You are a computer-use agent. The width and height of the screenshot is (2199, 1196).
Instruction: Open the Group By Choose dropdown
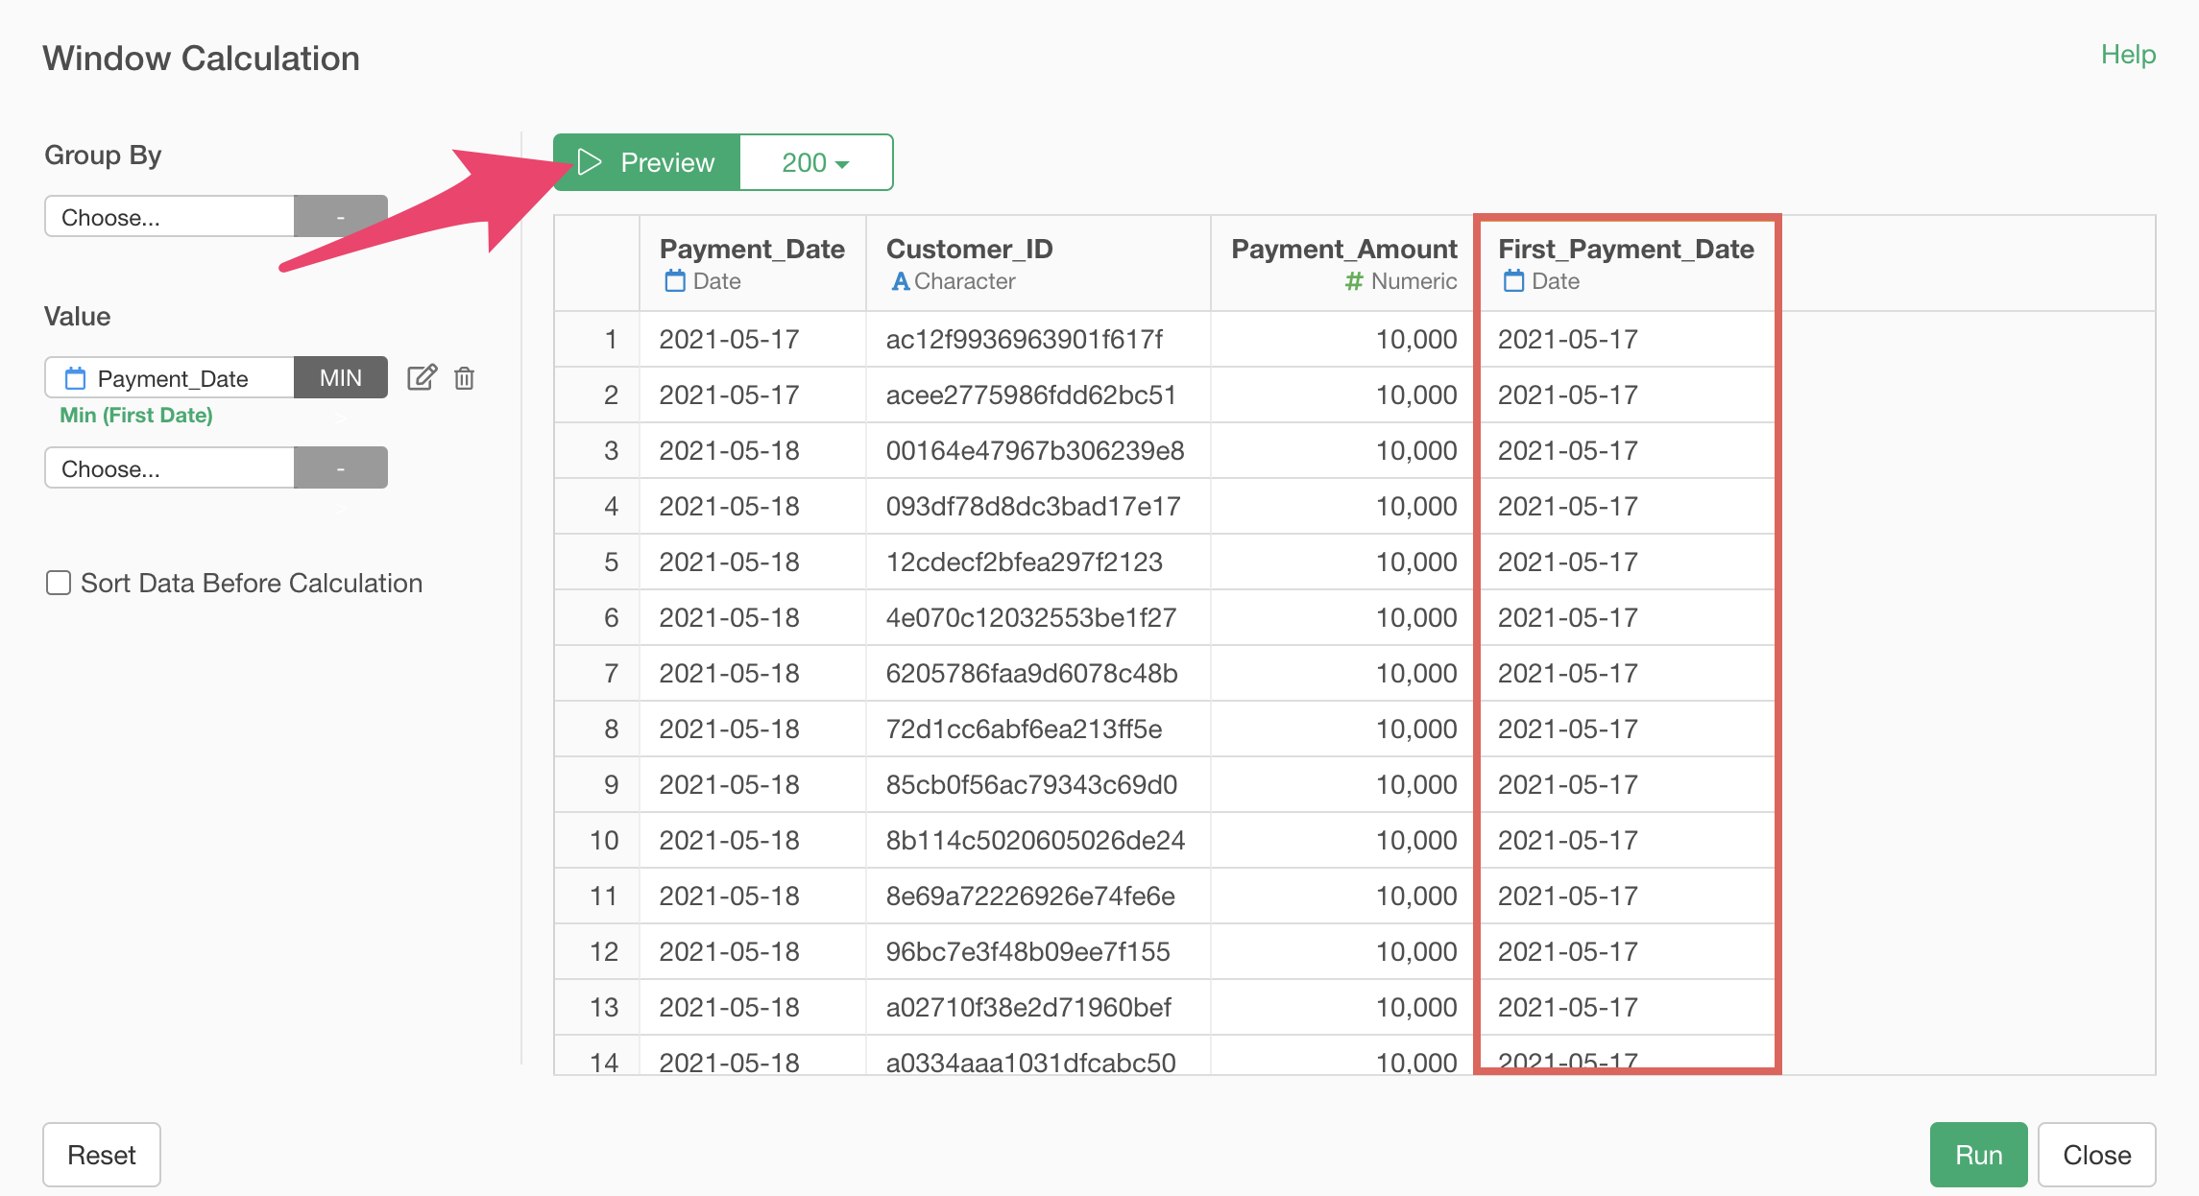170,217
